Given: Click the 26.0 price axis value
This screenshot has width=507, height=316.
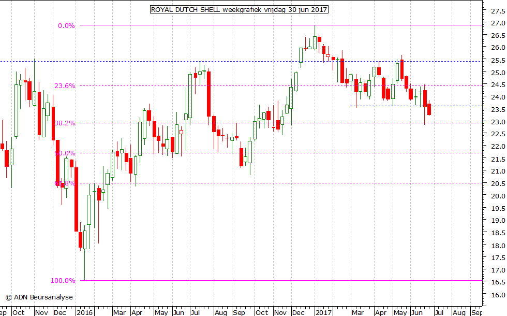Looking at the screenshot, I should coord(498,48).
